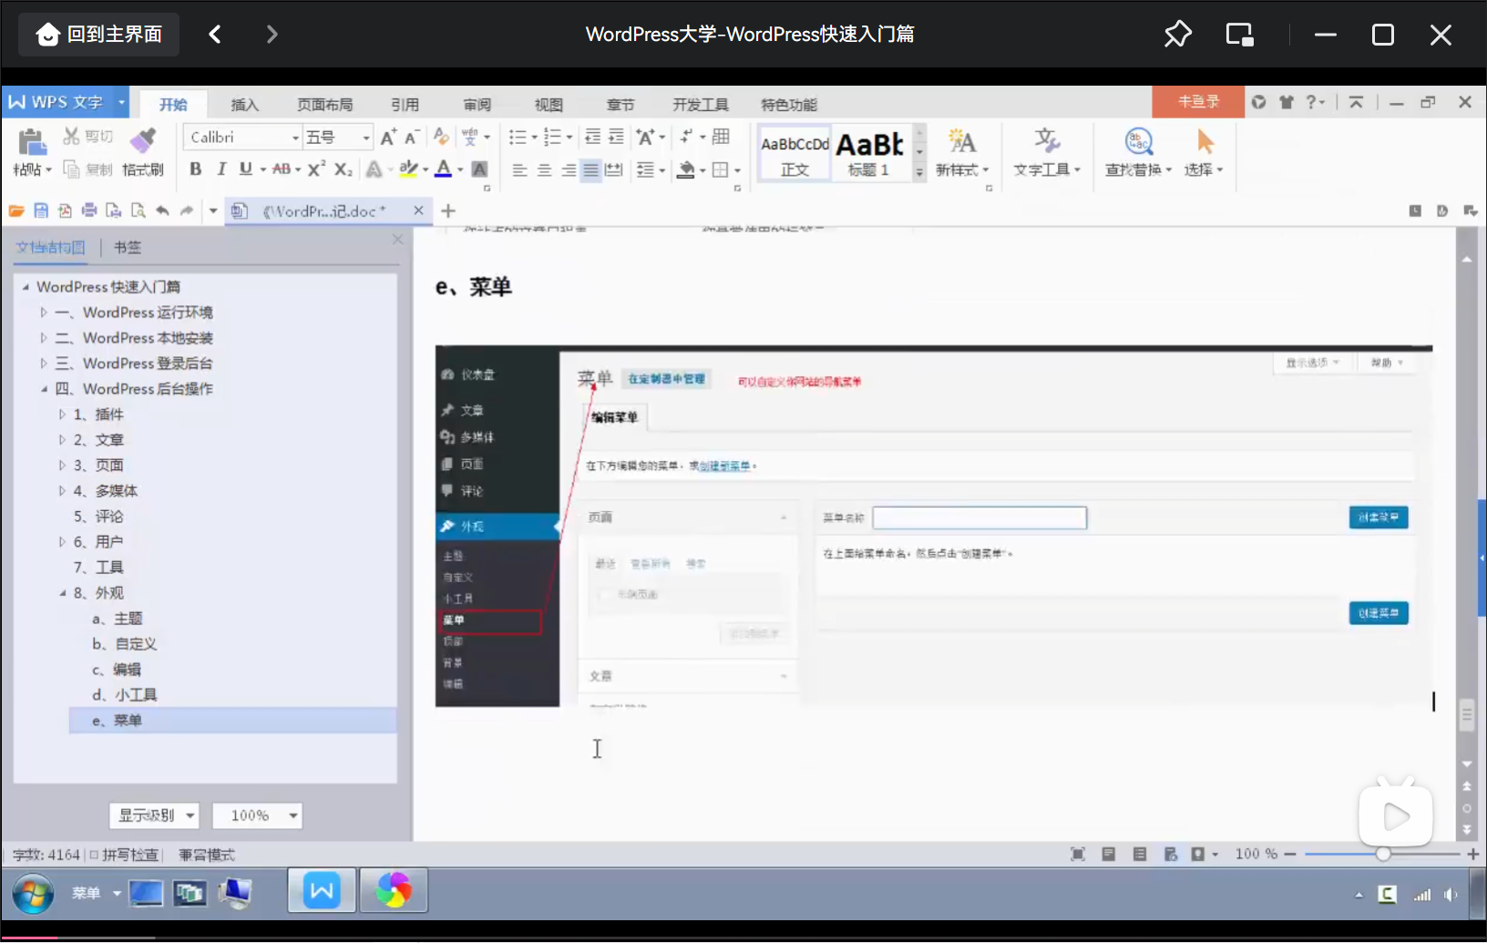Open the 新样式 new style button
The image size is (1487, 943).
pyautogui.click(x=961, y=152)
